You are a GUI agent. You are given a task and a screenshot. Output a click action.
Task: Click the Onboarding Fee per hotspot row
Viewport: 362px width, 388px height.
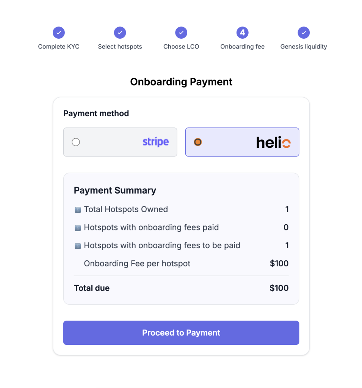pyautogui.click(x=137, y=263)
